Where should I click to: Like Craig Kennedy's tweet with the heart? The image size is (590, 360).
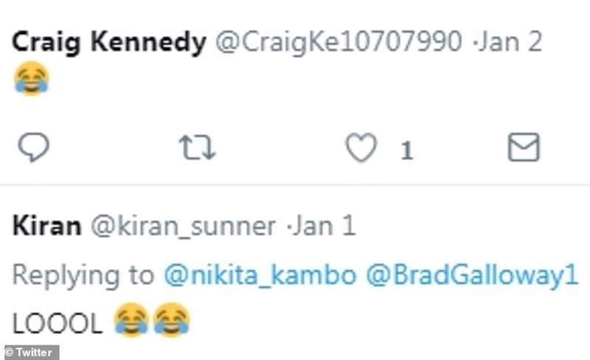361,148
